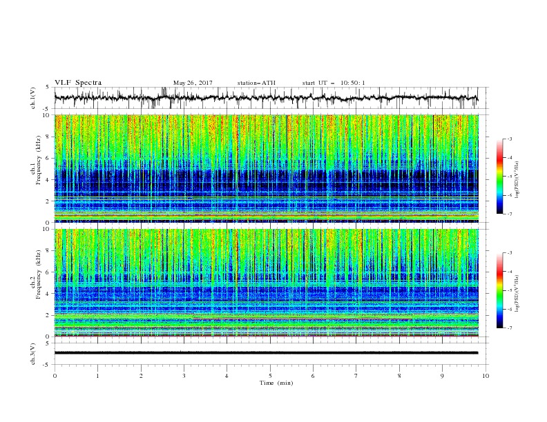Viewport: 547px width, 422px height.
Task: Click the "4" kHz tick on ch.1 frequency axis
Action: click(48, 180)
